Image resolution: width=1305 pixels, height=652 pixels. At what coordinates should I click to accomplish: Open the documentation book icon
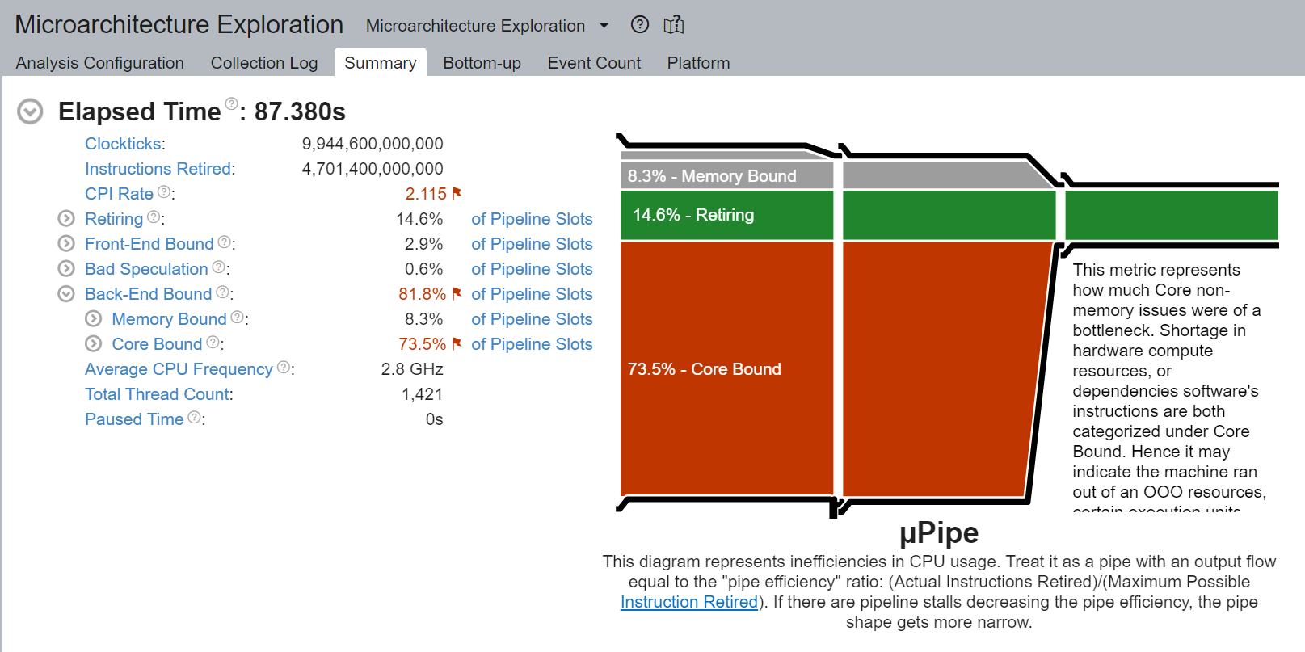[673, 25]
